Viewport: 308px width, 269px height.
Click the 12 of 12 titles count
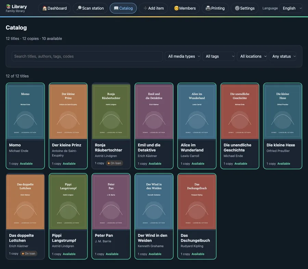tap(17, 76)
